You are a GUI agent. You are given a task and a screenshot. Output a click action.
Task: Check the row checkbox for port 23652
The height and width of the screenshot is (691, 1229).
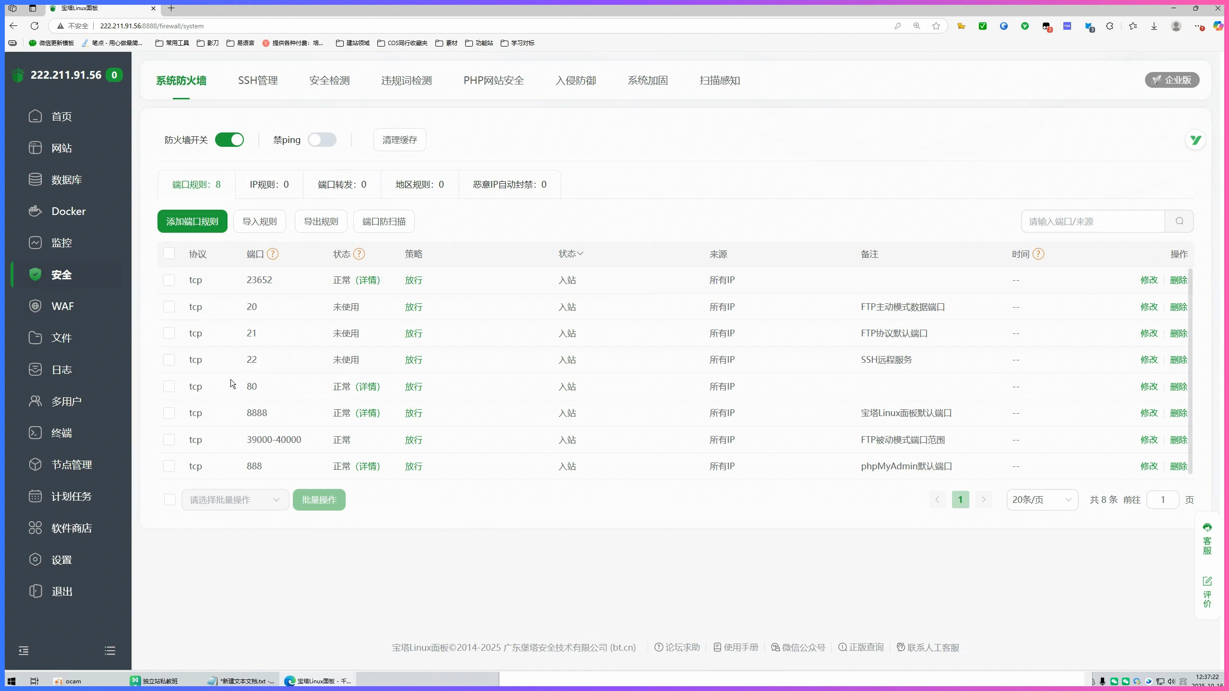[x=169, y=280]
